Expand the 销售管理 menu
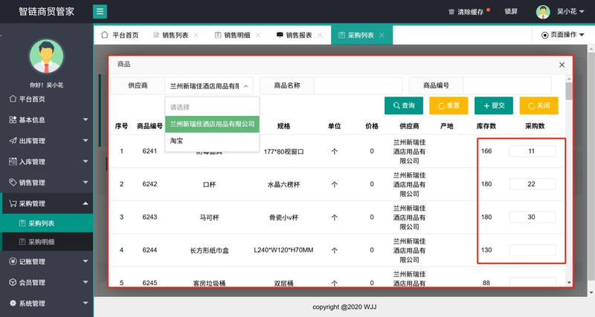 (86, 182)
